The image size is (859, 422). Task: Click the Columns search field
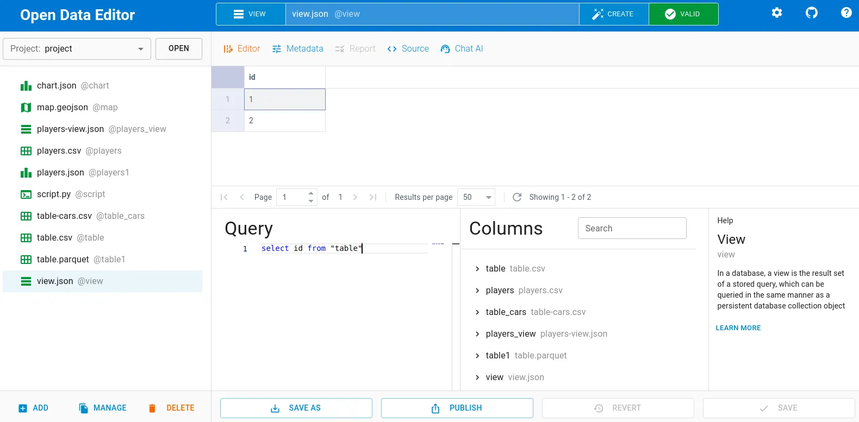[632, 229]
